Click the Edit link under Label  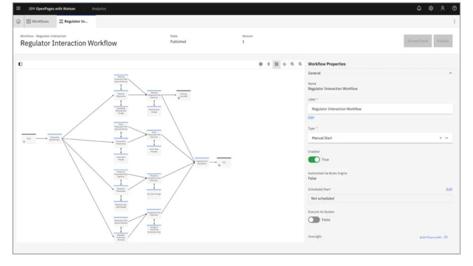[x=311, y=117]
